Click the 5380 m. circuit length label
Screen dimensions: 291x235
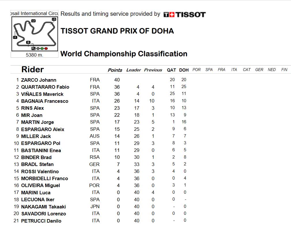pos(35,55)
